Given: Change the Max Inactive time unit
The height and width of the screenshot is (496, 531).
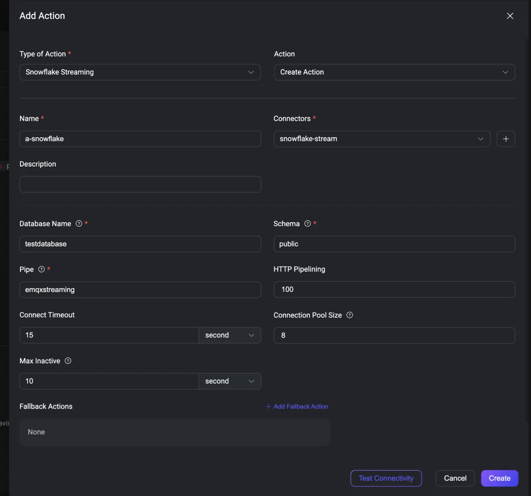Looking at the screenshot, I should (230, 381).
